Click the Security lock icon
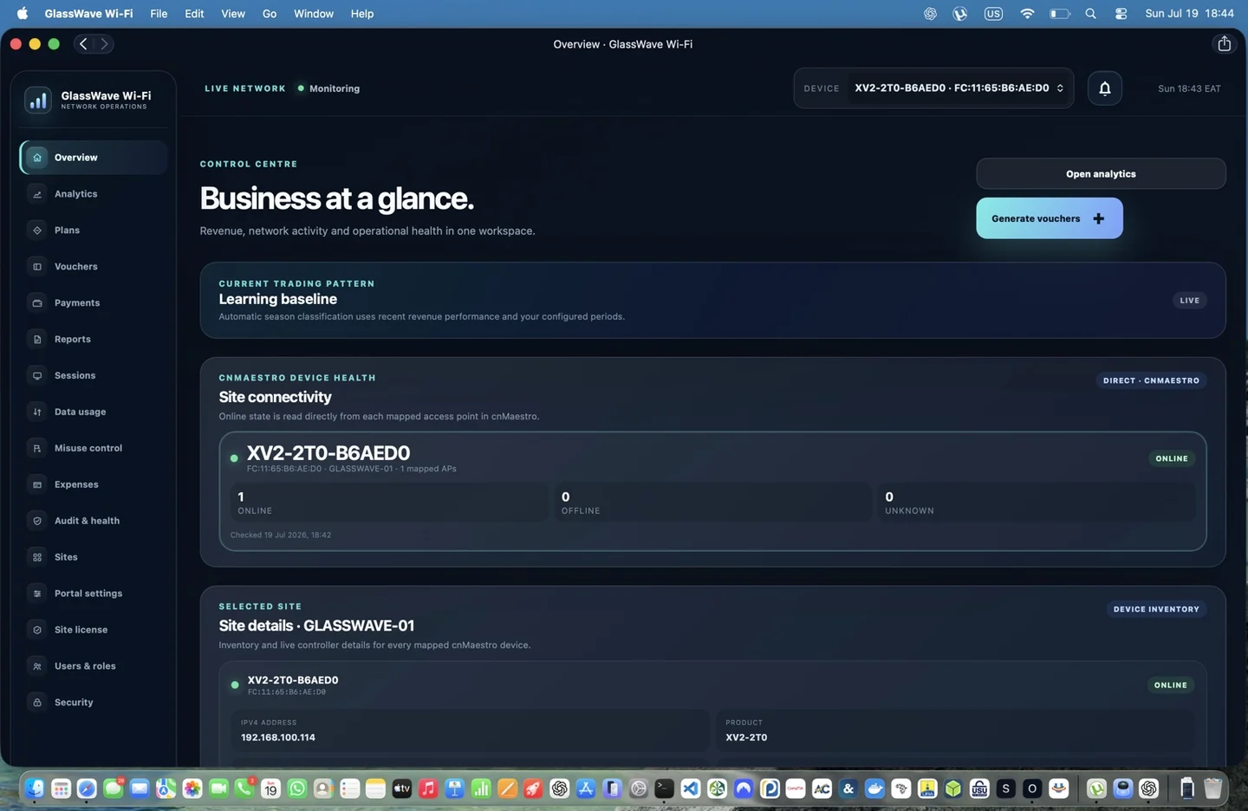 point(37,703)
